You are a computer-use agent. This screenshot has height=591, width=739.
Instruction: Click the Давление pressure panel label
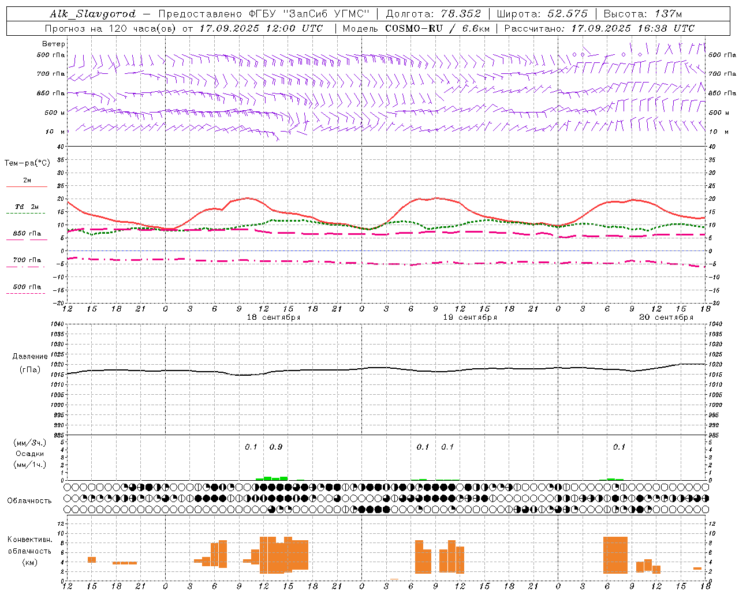pos(30,357)
